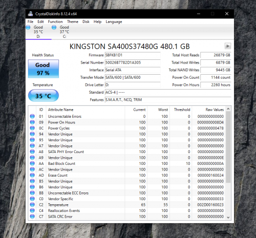Screen dimensions: 256x238
Task: Click the CrystalDiskInfo title bar icon
Action: click(x=31, y=14)
